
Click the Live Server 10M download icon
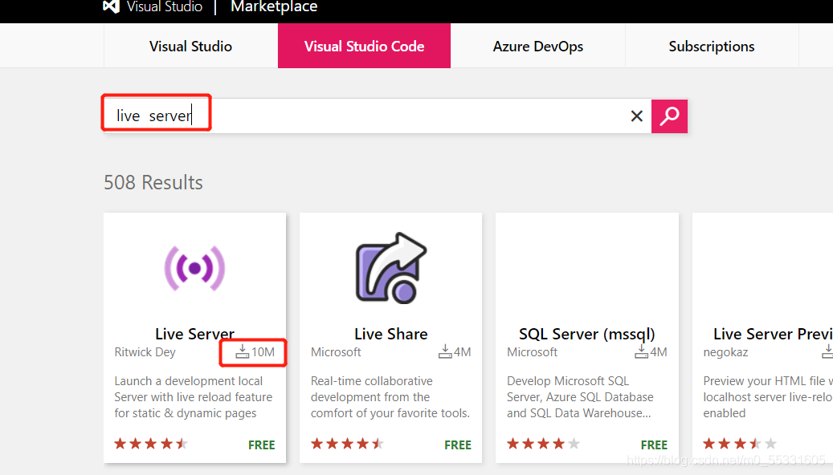coord(243,351)
